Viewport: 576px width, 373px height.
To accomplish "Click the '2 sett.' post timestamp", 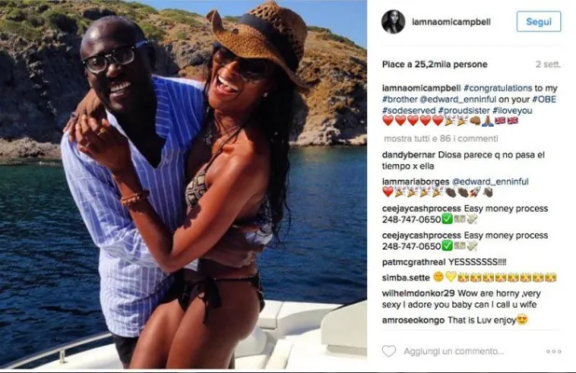I will 548,64.
